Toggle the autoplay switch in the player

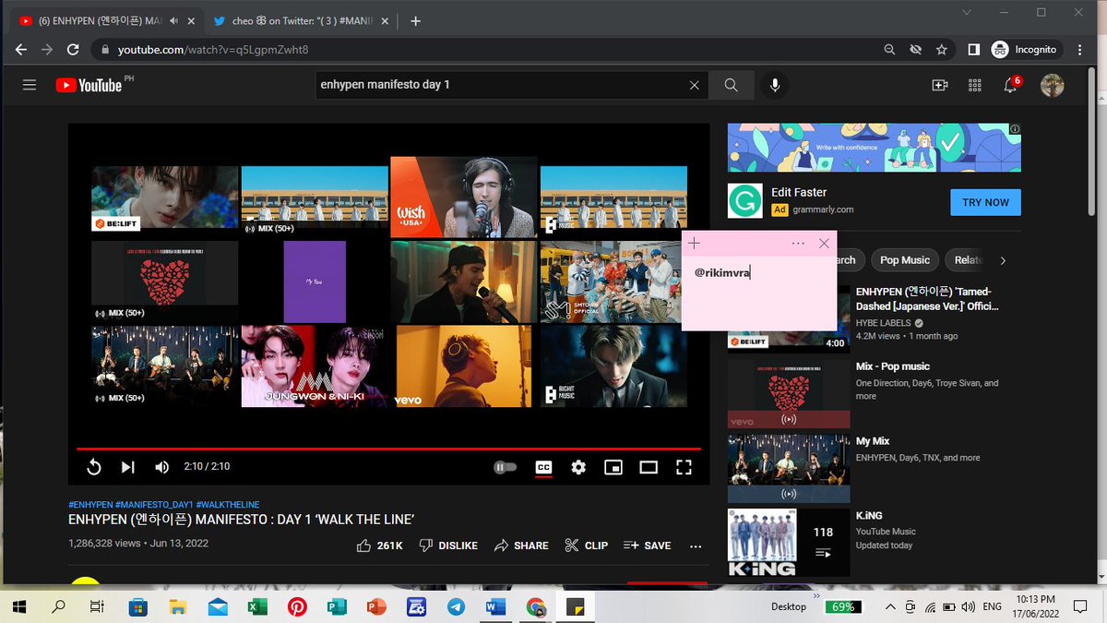point(506,467)
